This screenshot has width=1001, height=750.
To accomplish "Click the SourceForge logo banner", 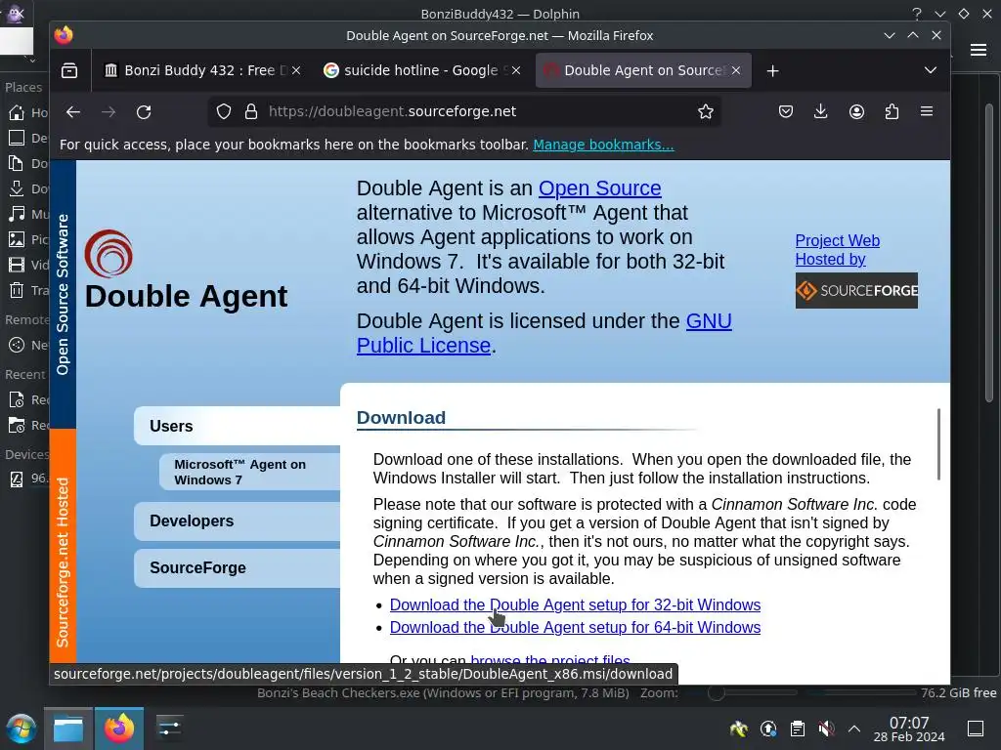I will point(856,291).
